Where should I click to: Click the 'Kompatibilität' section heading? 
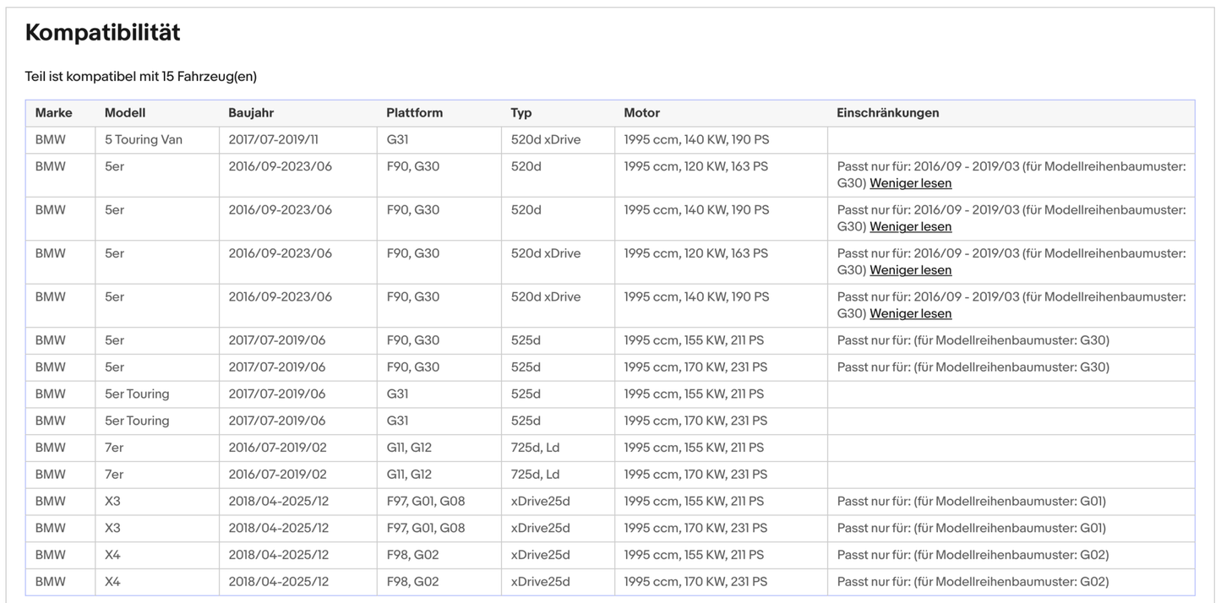(x=102, y=33)
